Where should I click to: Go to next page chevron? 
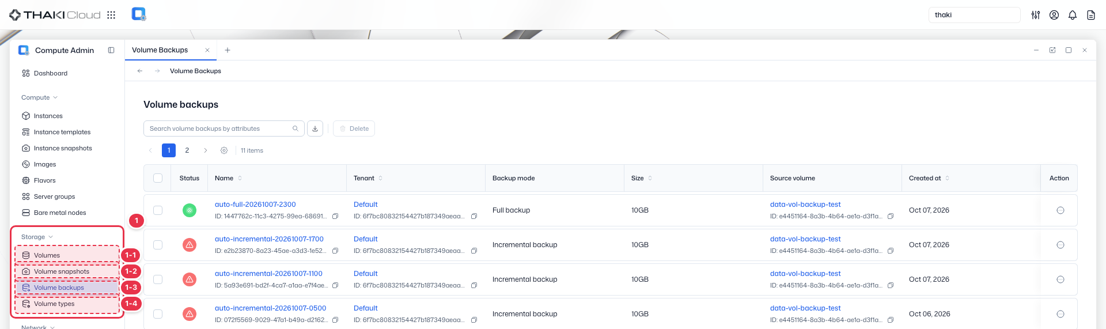coord(206,150)
